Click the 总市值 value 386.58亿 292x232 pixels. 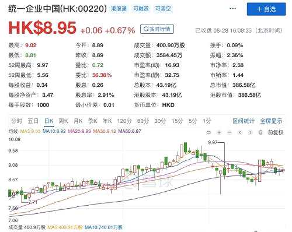coord(244,85)
